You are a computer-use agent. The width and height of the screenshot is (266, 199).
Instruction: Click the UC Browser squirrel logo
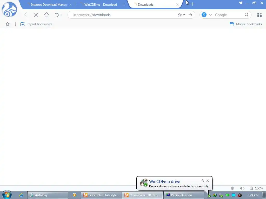9,10
